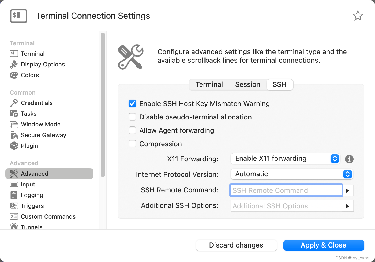
Task: Check the Compression checkbox
Action: (132, 144)
